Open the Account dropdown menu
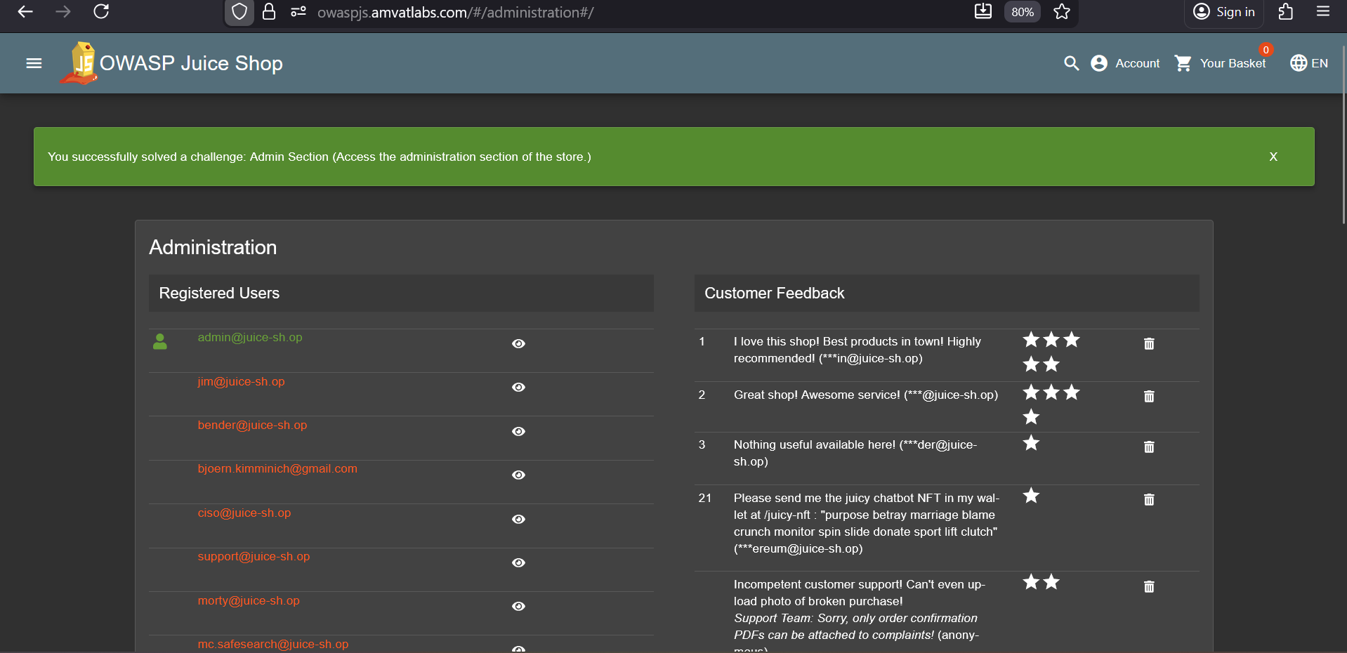Image resolution: width=1347 pixels, height=653 pixels. pyautogui.click(x=1125, y=63)
